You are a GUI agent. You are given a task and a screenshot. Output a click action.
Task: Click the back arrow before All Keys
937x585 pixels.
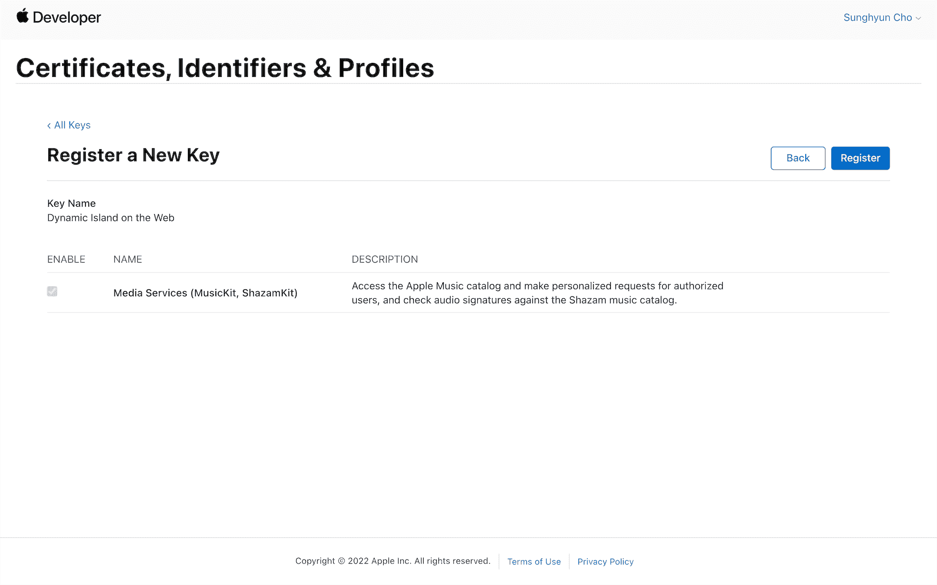click(x=49, y=126)
